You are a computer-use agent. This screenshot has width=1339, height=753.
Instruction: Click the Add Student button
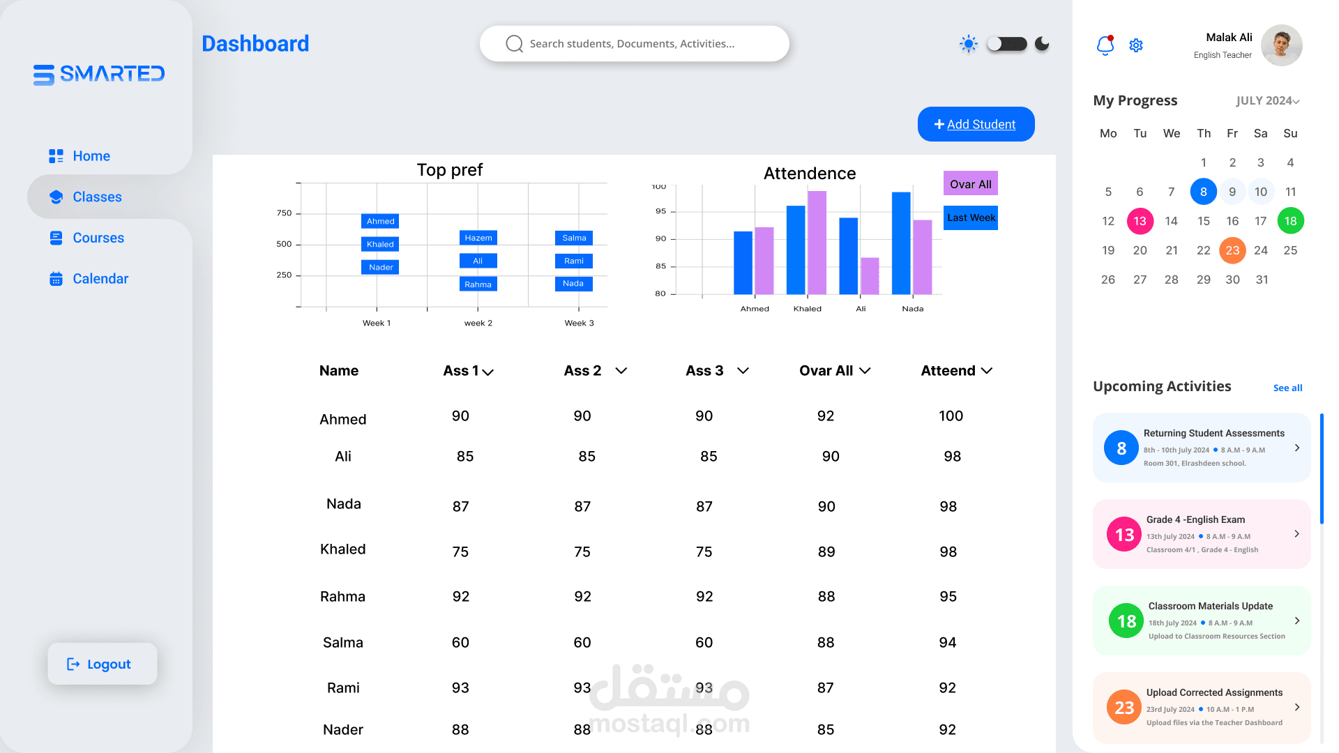pos(976,124)
